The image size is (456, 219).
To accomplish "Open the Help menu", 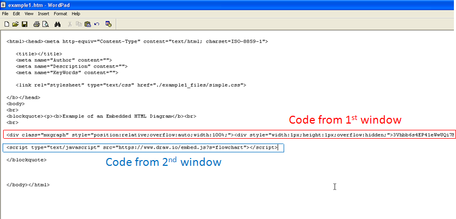I will tap(76, 14).
